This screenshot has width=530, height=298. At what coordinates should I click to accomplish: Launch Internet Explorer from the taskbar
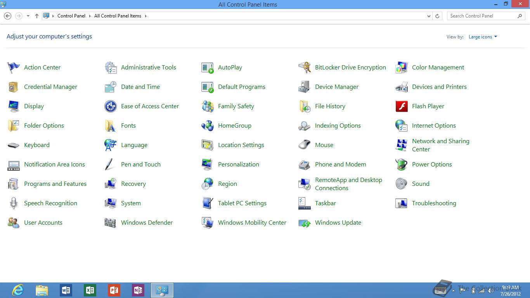(18, 290)
